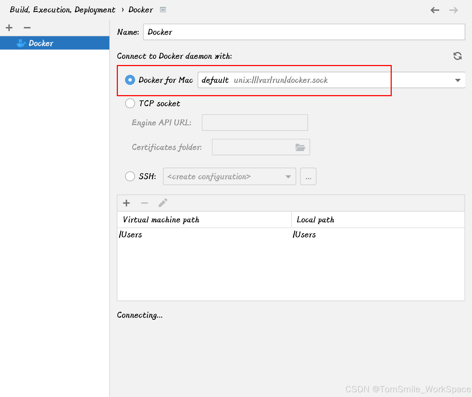Click the Virtual machine path column header
The width and height of the screenshot is (472, 397).
(x=204, y=220)
